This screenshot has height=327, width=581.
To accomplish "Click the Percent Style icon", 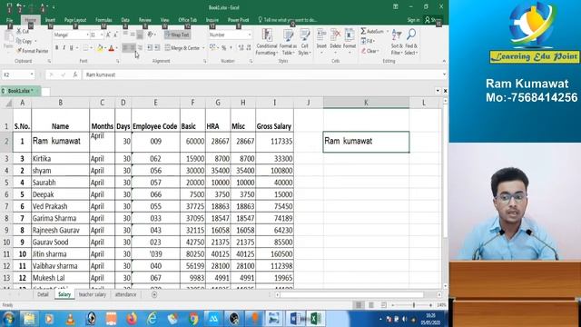I will pyautogui.click(x=223, y=48).
